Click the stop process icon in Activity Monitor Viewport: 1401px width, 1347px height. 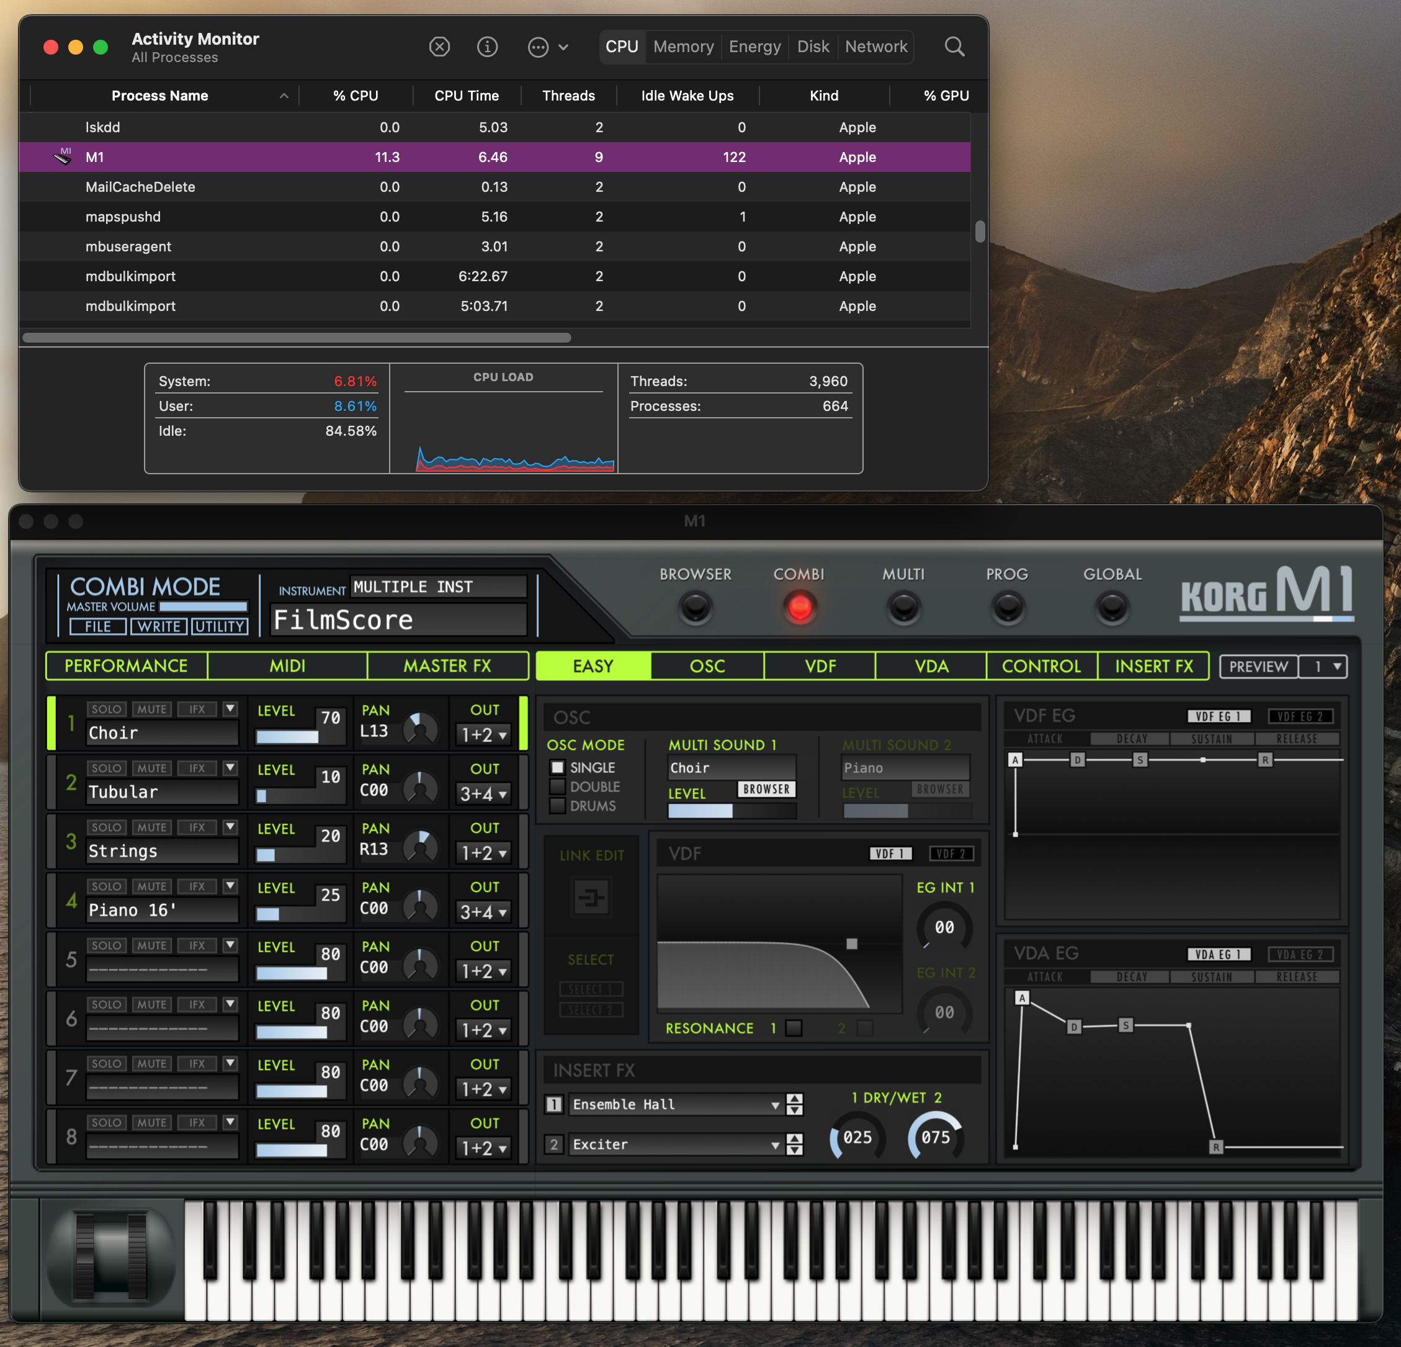[x=440, y=47]
